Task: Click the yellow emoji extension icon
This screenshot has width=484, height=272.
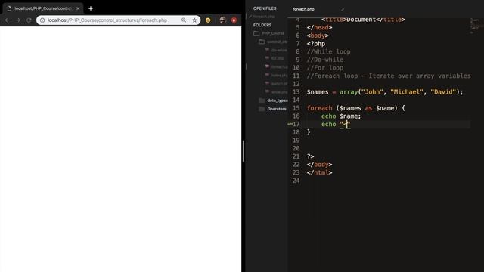Action: (x=208, y=20)
